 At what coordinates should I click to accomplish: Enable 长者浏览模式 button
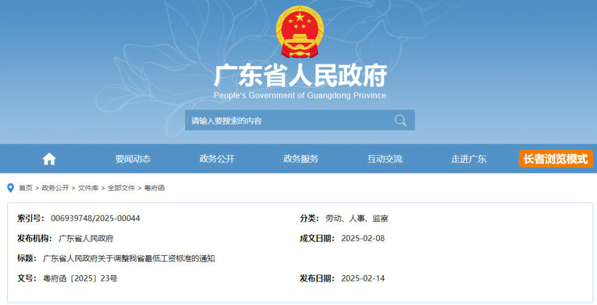556,159
